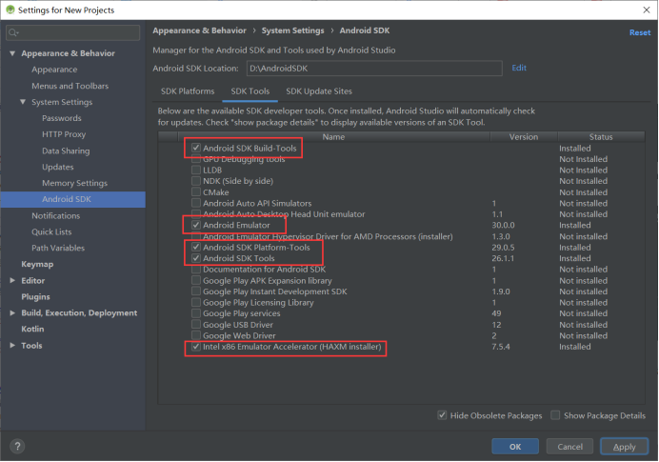Open Path Variables settings

tap(58, 248)
